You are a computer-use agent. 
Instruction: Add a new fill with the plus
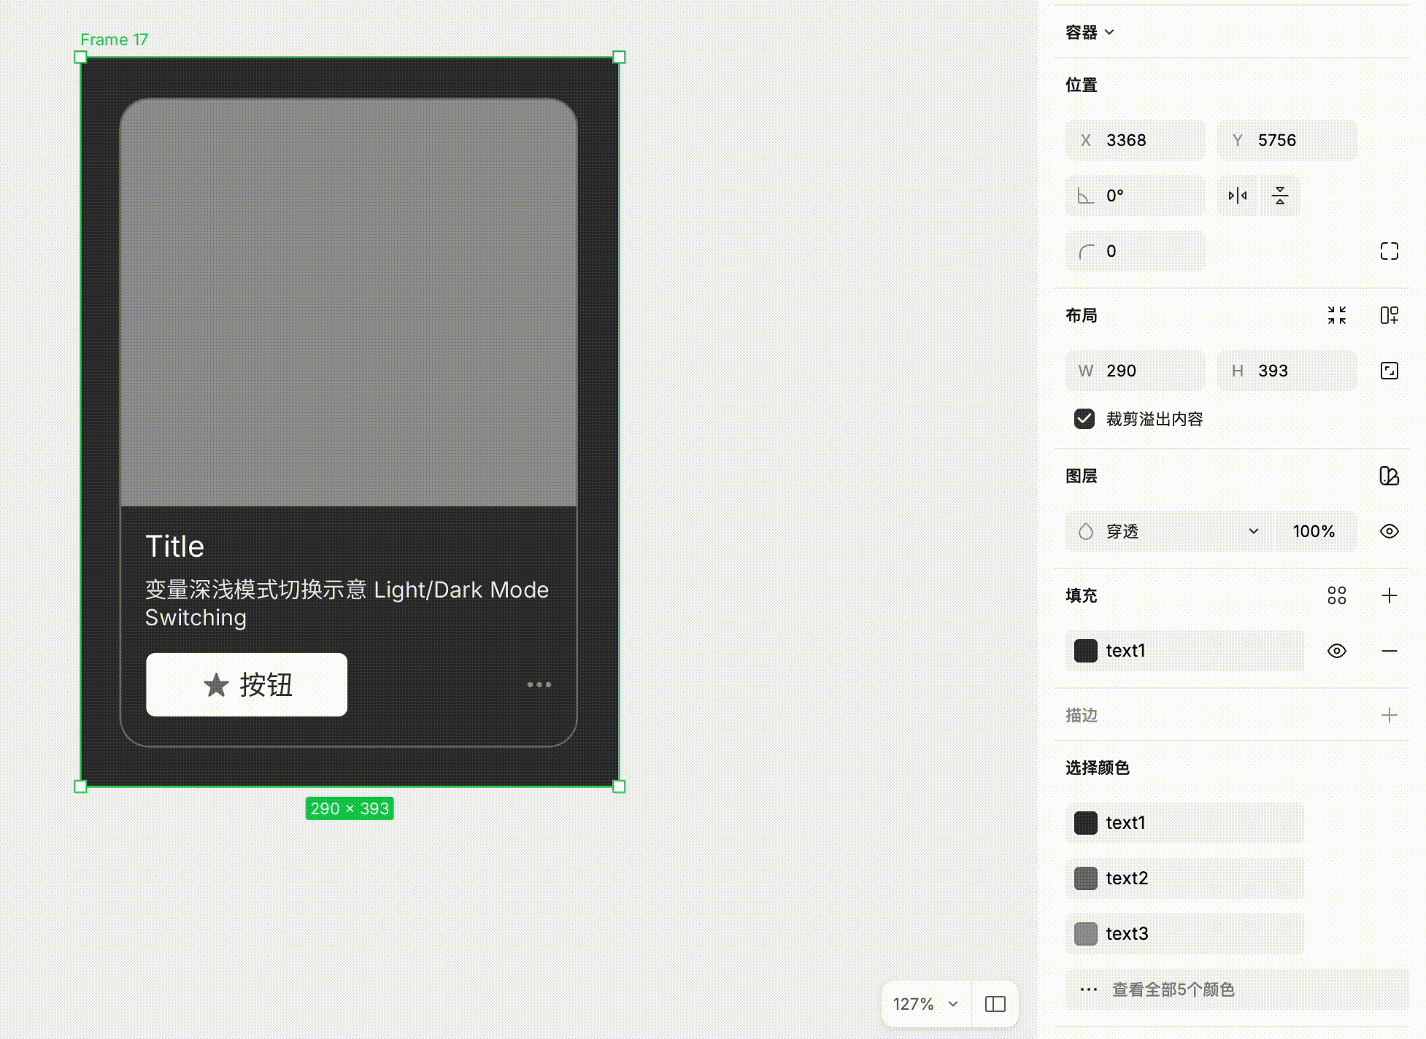[x=1390, y=595]
